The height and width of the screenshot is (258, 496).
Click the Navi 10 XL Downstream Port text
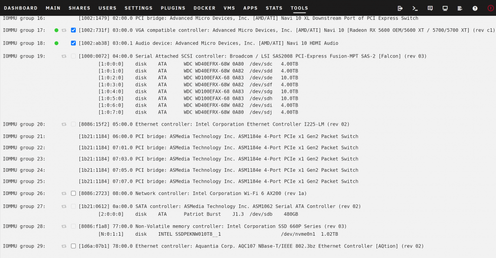pos(248,18)
